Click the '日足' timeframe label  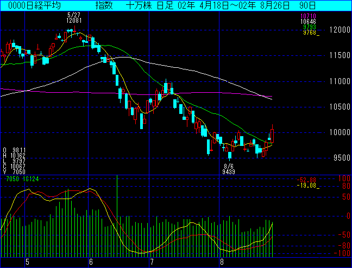coord(165,5)
